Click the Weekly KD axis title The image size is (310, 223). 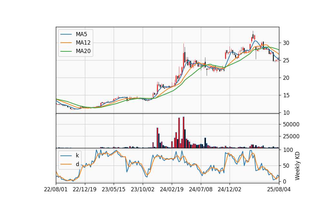(x=297, y=166)
